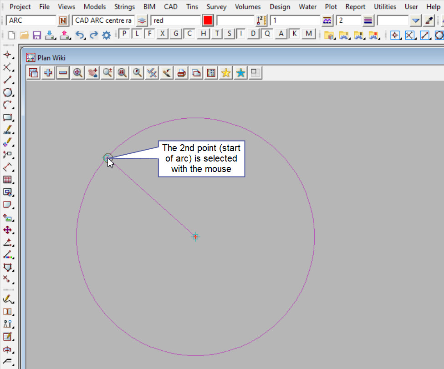
Task: Click the red colour swatch
Action: click(208, 20)
